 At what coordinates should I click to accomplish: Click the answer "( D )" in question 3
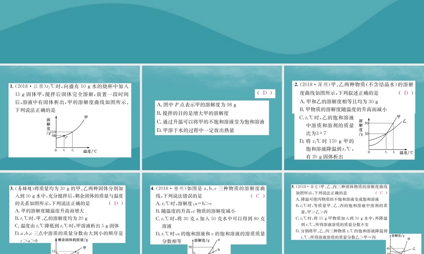pyautogui.click(x=116, y=203)
